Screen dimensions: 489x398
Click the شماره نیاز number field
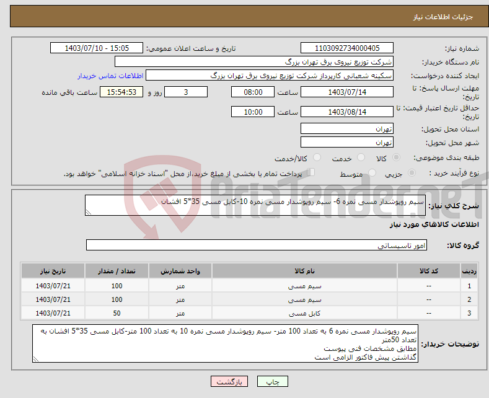(347, 48)
